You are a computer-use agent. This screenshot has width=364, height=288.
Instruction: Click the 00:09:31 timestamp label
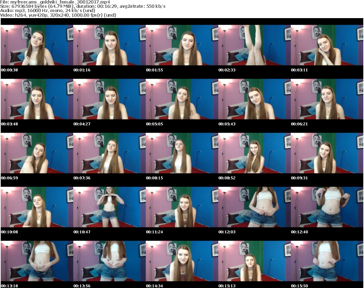(299, 178)
